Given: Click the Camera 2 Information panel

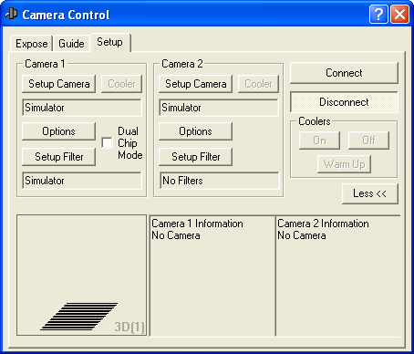Looking at the screenshot, I should click(338, 276).
